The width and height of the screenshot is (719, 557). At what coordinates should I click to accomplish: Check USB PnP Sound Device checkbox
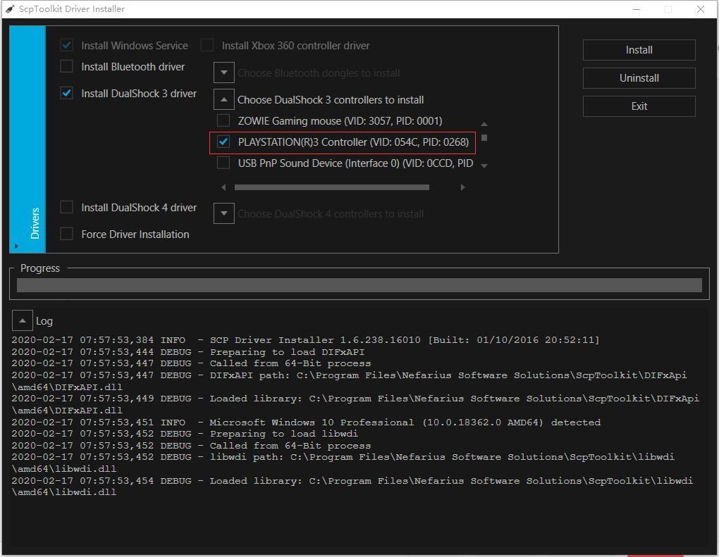click(x=223, y=163)
